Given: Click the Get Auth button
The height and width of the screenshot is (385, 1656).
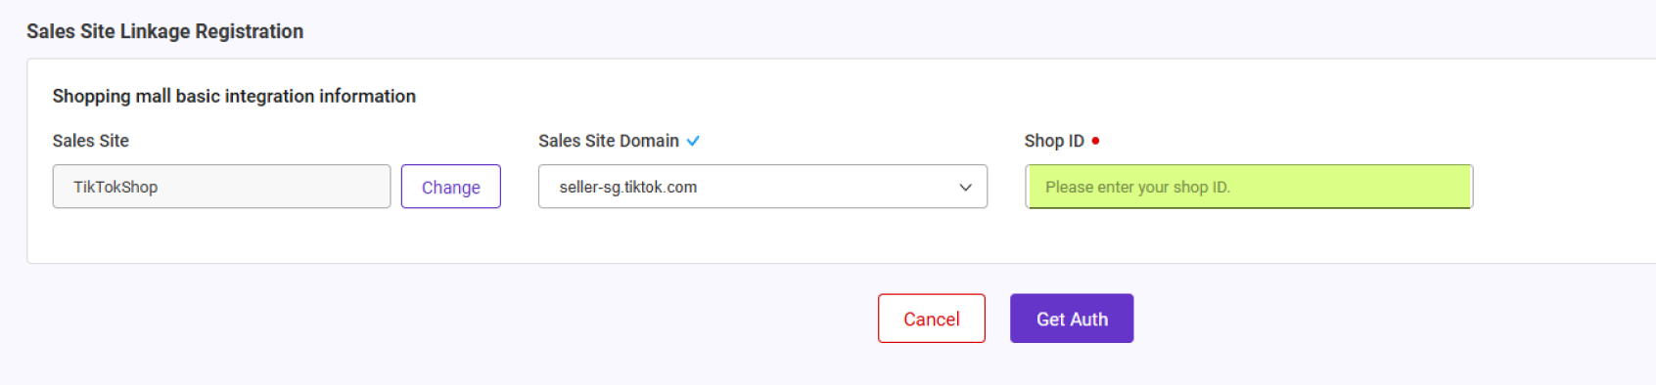Looking at the screenshot, I should click(1072, 319).
